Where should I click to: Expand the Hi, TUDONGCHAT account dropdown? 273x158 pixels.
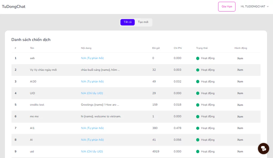[x=255, y=6]
